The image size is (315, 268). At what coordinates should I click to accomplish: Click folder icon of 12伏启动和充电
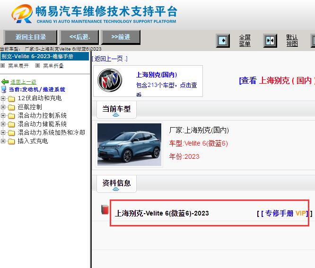[x=11, y=99]
